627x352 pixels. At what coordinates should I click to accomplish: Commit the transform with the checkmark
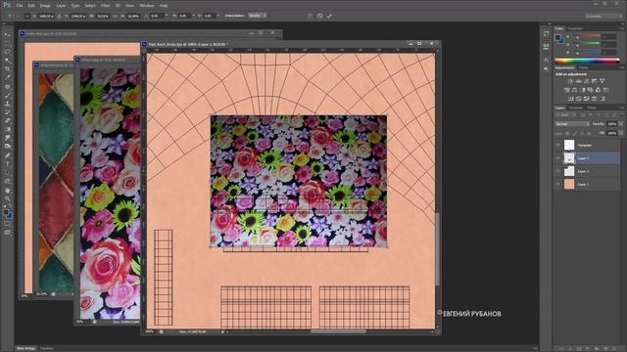point(329,16)
